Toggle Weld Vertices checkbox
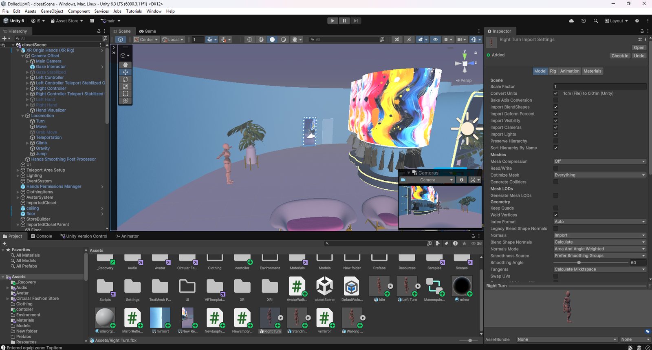 click(556, 215)
